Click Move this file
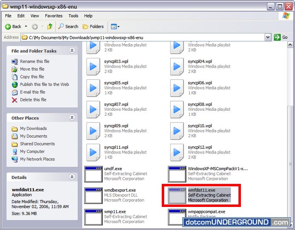The image size is (295, 230). [x=32, y=69]
